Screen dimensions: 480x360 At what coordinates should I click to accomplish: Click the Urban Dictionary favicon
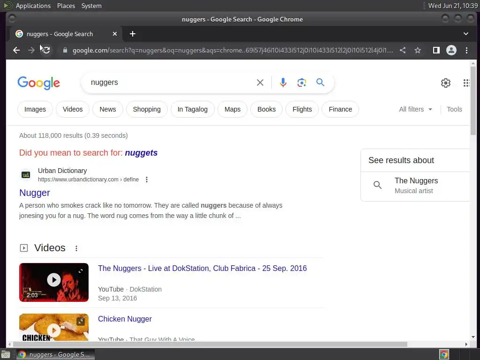point(26,175)
